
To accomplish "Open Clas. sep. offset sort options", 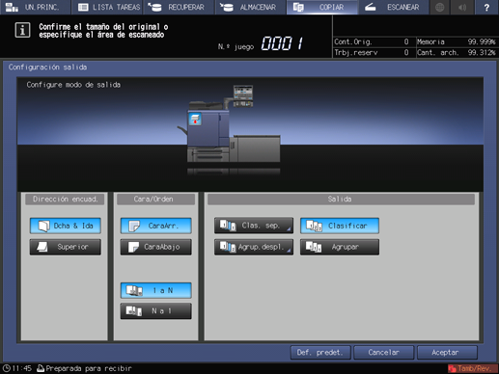I will [254, 226].
